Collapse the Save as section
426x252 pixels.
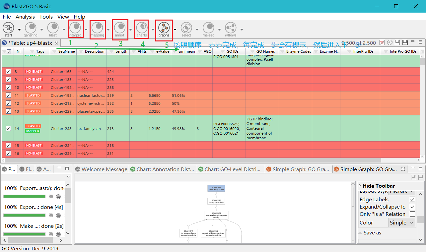coord(360,233)
